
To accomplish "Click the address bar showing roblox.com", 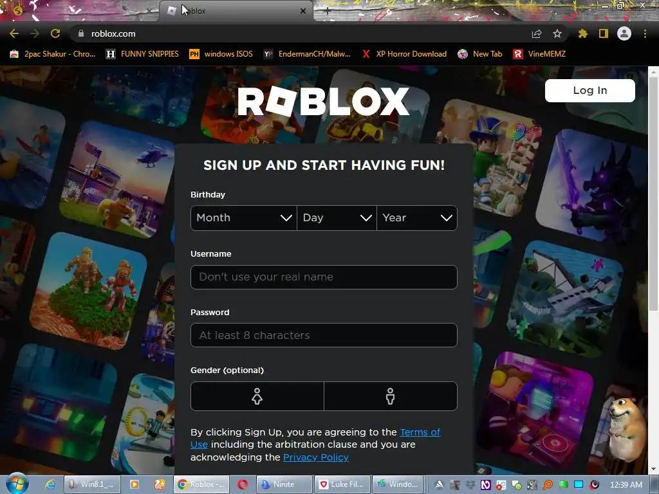I will click(x=302, y=33).
